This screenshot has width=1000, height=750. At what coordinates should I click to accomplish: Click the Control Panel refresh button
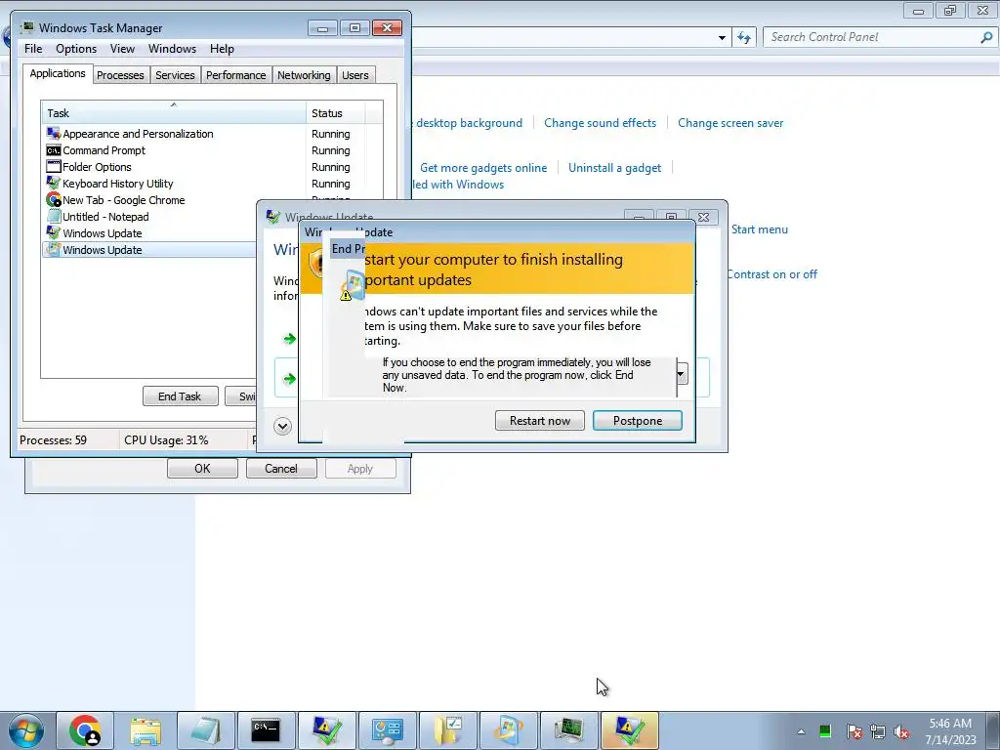point(744,38)
